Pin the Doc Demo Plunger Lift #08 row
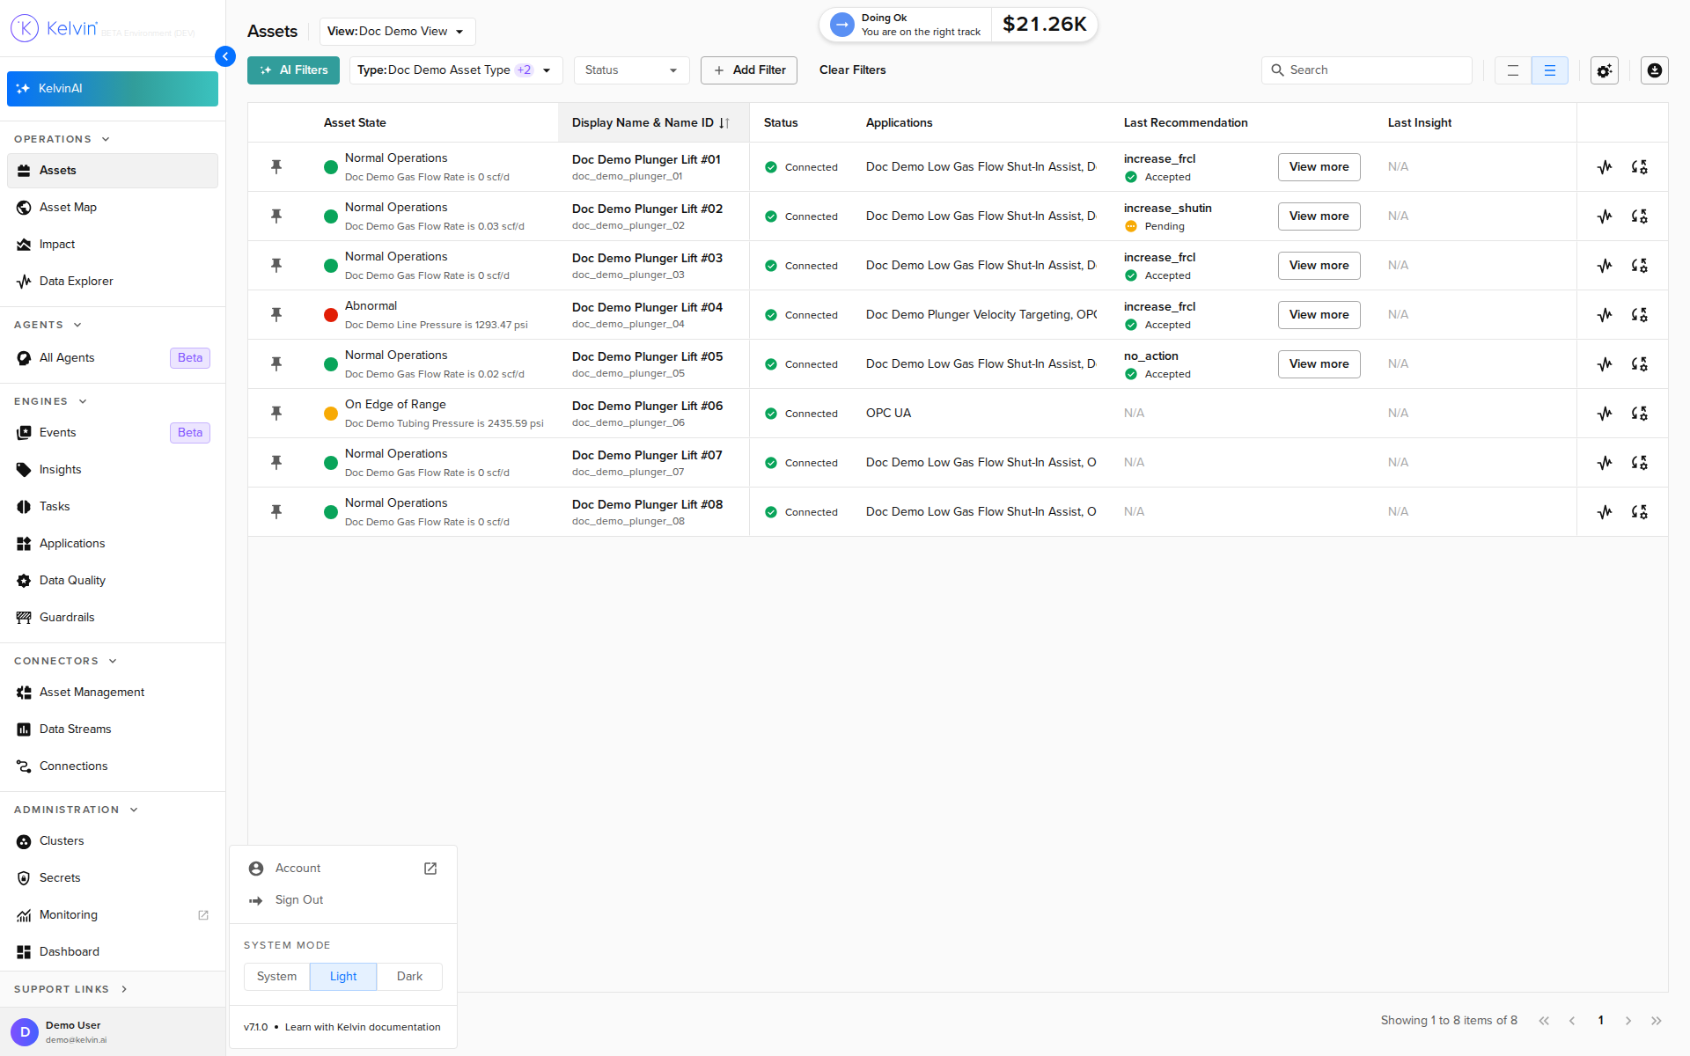Image resolution: width=1690 pixels, height=1056 pixels. coord(276,511)
